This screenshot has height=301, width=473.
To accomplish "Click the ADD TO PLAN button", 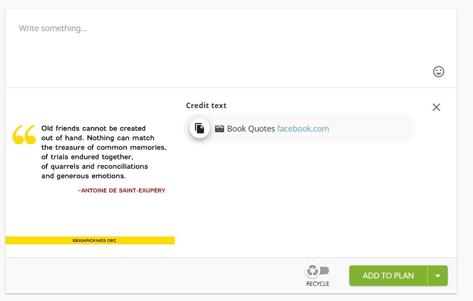I will [388, 275].
